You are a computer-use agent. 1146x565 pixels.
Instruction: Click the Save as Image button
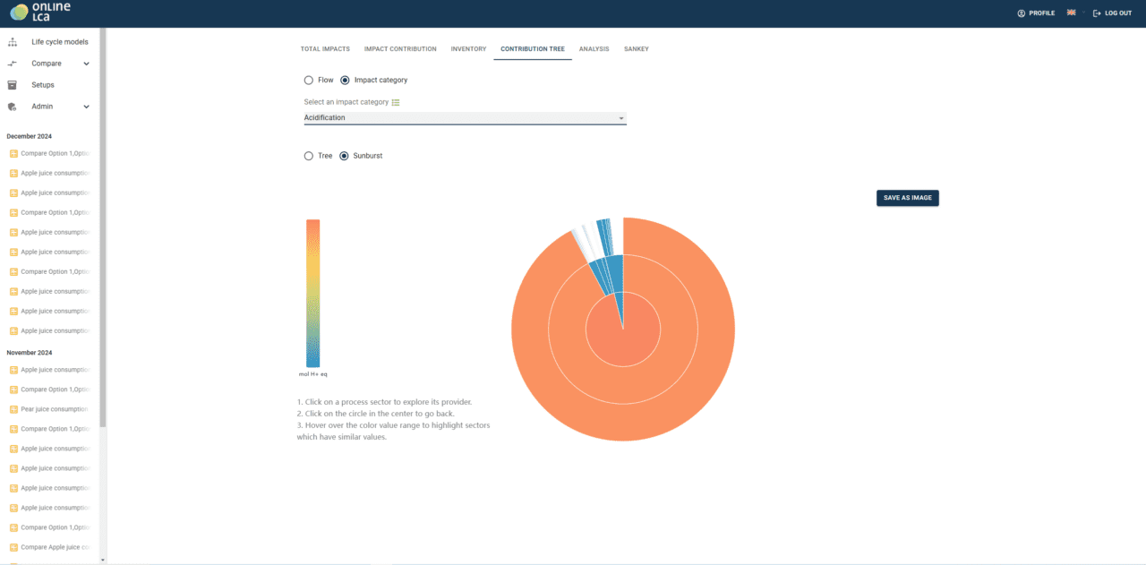907,198
